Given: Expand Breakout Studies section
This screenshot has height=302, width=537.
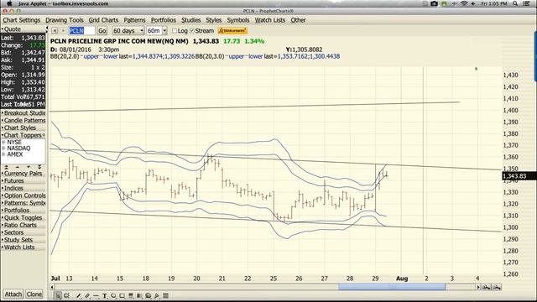Looking at the screenshot, I should click(23, 113).
